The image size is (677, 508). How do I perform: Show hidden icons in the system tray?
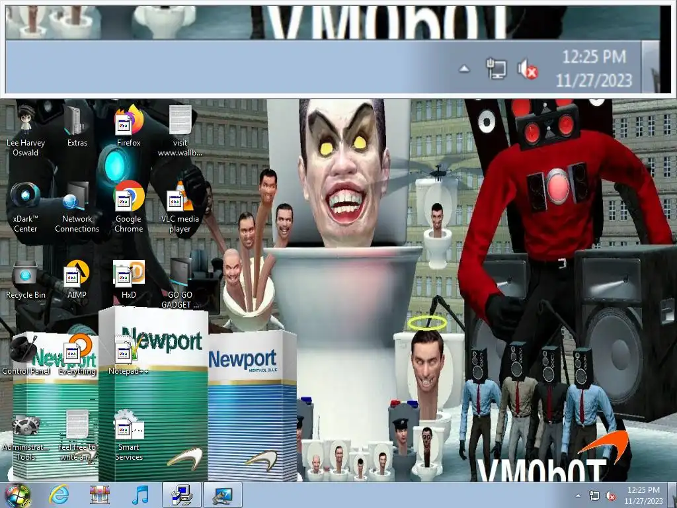click(578, 495)
